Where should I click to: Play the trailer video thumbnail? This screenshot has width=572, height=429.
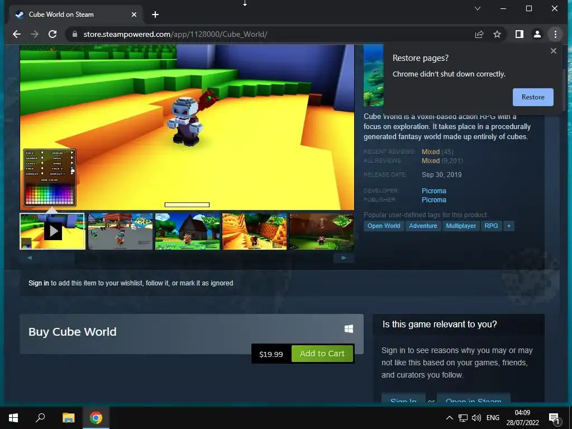click(x=53, y=231)
